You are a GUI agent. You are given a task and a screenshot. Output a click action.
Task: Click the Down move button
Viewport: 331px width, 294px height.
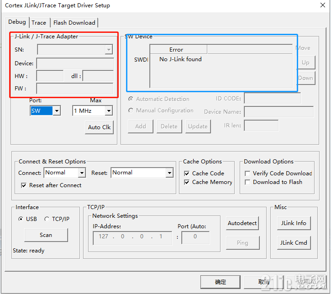(x=306, y=78)
